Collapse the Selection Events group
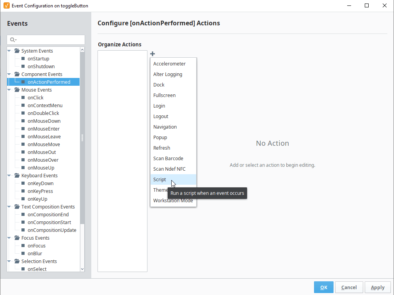Screen dimensions: 394x295 tap(9, 261)
